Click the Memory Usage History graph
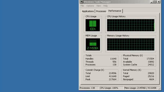The width and height of the screenshot is (164, 92). click(131, 44)
